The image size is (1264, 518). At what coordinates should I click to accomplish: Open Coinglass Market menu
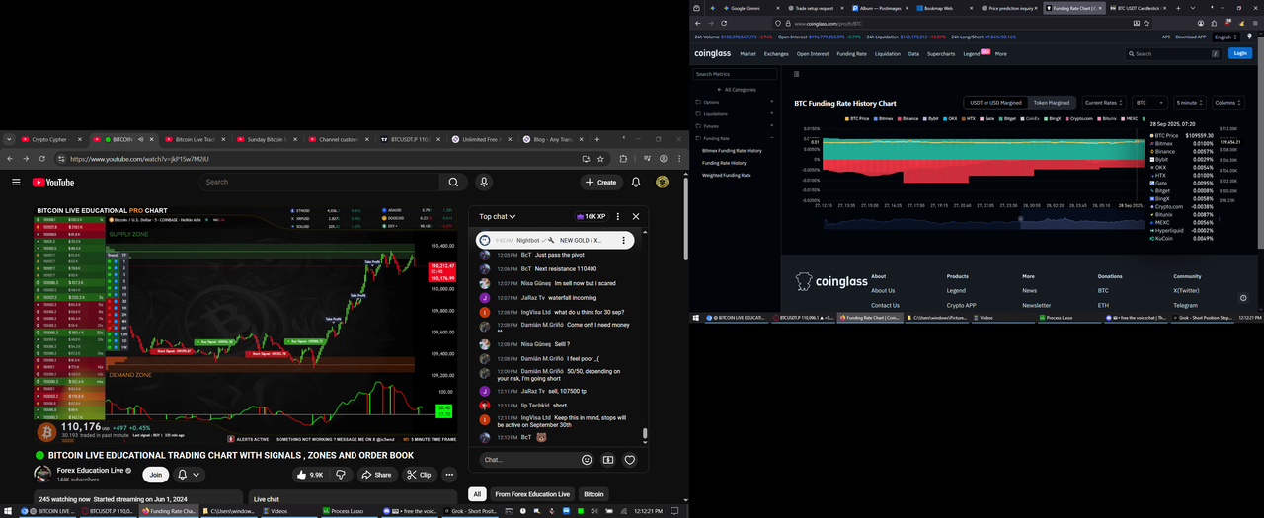tap(748, 53)
